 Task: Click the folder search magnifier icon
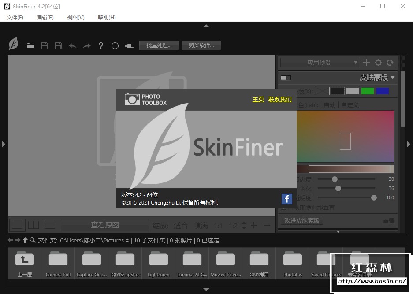[x=33, y=240]
